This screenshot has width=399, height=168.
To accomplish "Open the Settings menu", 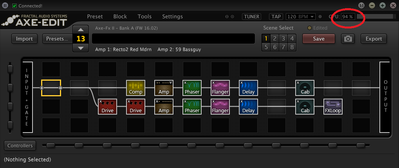I will pos(173,16).
